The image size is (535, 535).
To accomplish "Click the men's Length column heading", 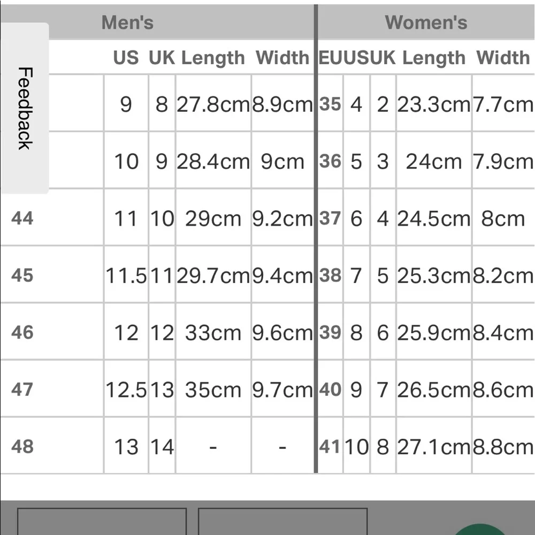I will point(213,58).
